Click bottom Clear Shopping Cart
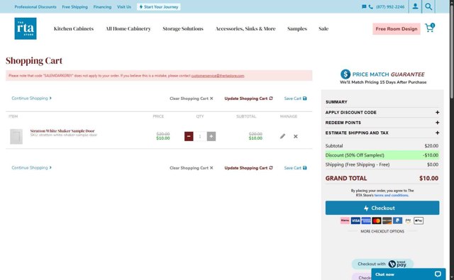The image size is (454, 280). pos(192,168)
